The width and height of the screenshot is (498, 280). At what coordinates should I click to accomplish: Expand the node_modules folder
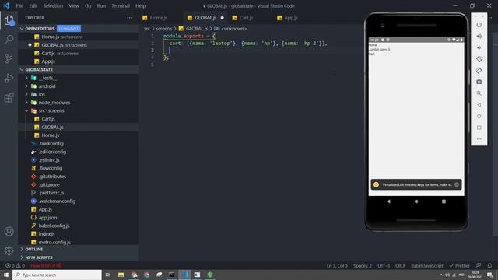tap(26, 103)
